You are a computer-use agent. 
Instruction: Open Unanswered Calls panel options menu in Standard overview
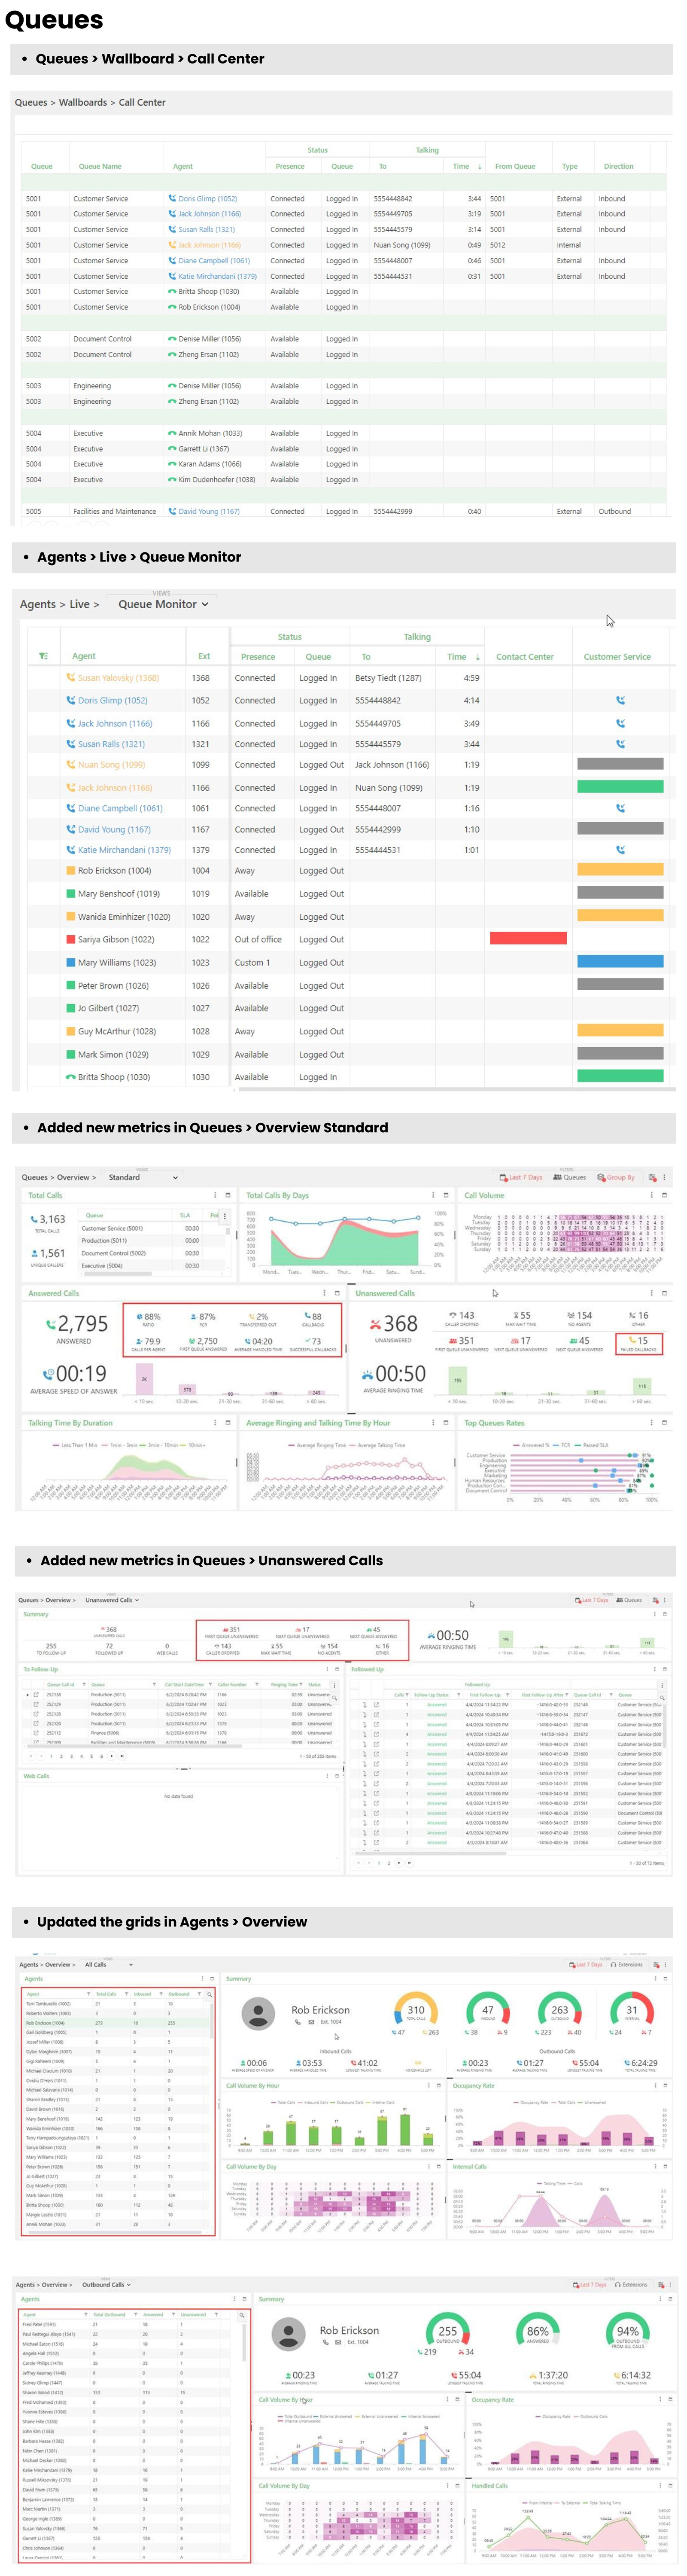[652, 1293]
